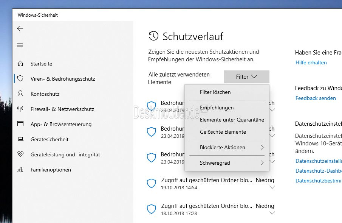Select the Empfehlungen filter option
This screenshot has width=342, height=223.
coord(227,108)
